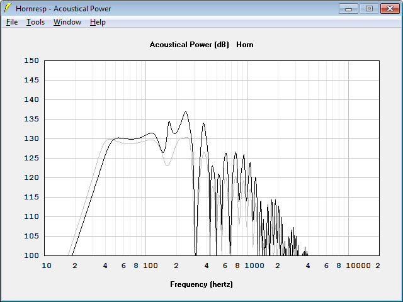Click the 120 dB y-axis value
403x302 pixels.
31,177
